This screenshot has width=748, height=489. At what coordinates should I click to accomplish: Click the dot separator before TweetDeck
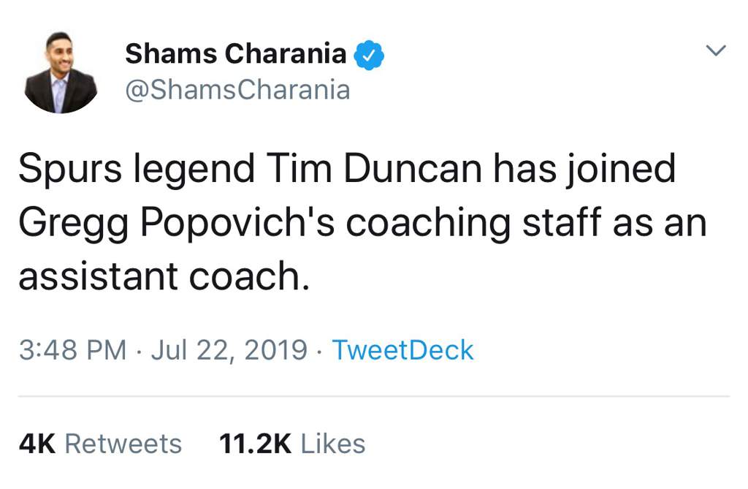pos(319,352)
